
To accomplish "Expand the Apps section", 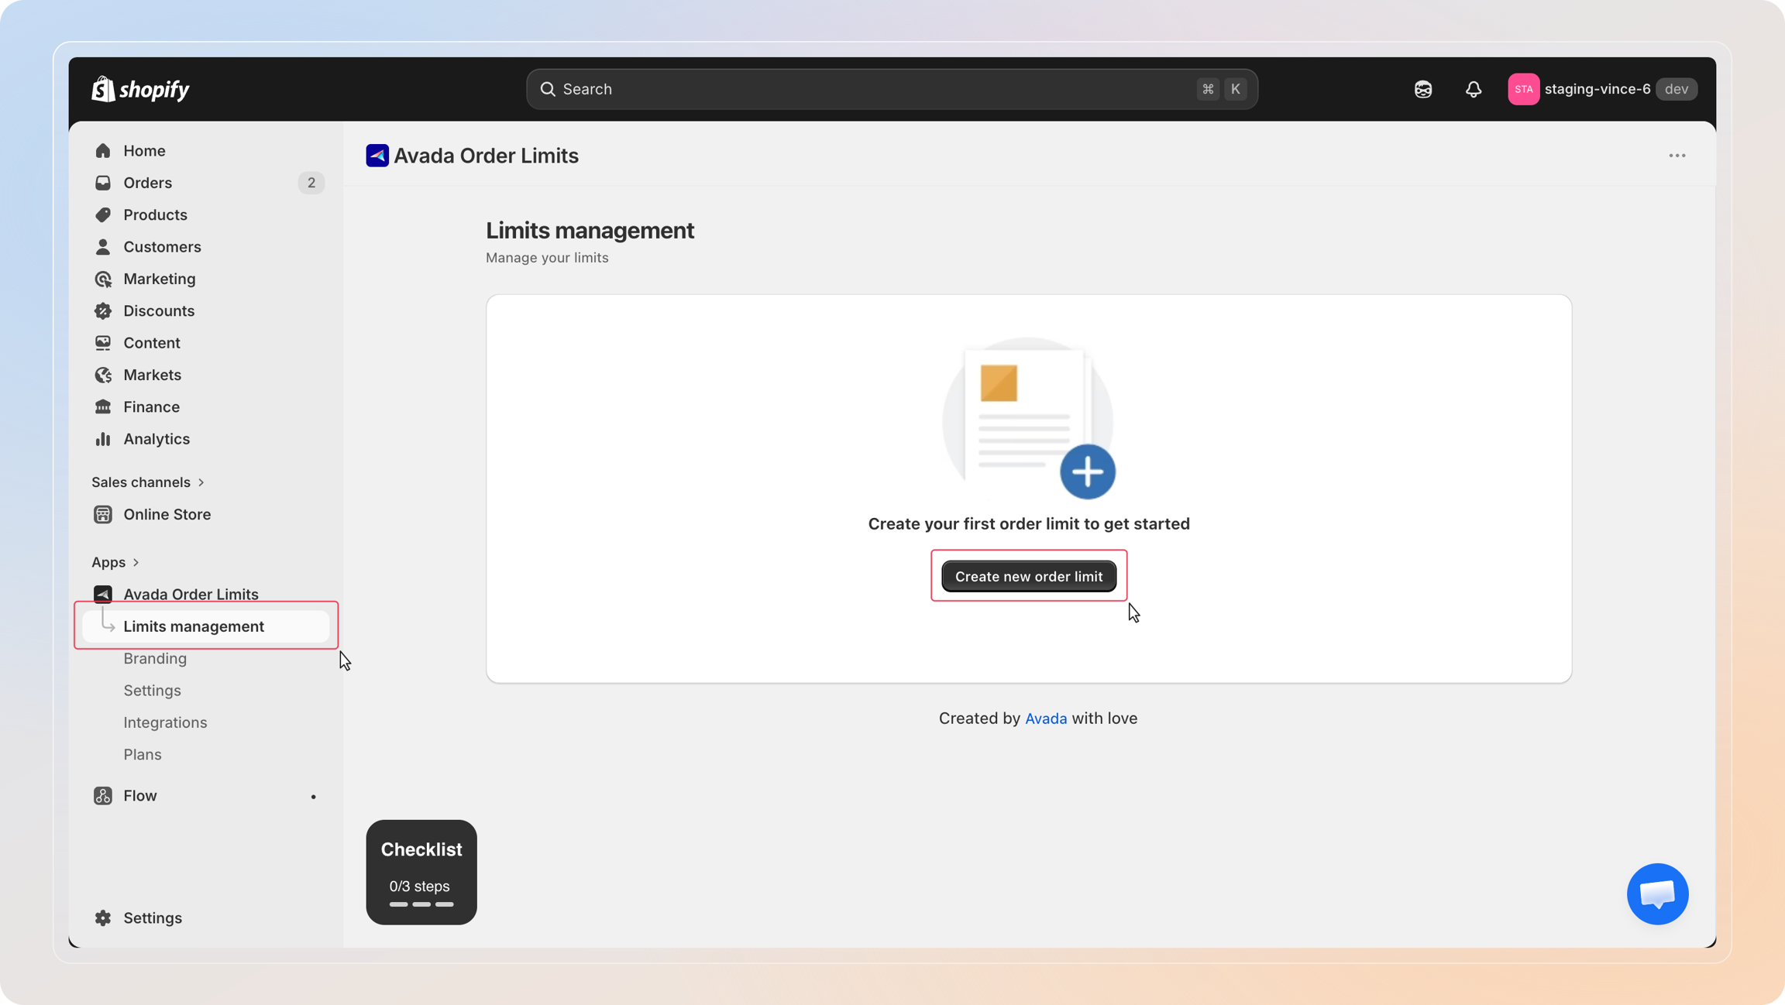I will pyautogui.click(x=115, y=562).
